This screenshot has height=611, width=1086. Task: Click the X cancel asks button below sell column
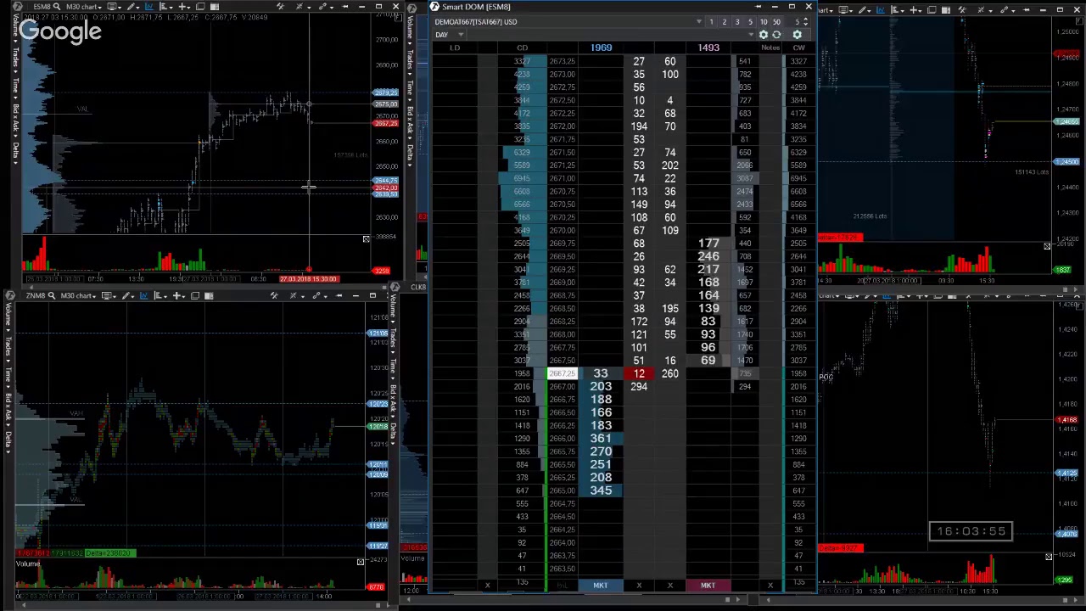click(x=670, y=586)
